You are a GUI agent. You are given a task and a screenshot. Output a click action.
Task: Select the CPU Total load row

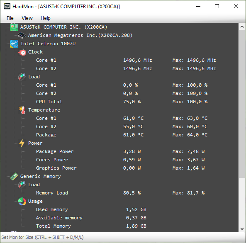(x=122, y=102)
